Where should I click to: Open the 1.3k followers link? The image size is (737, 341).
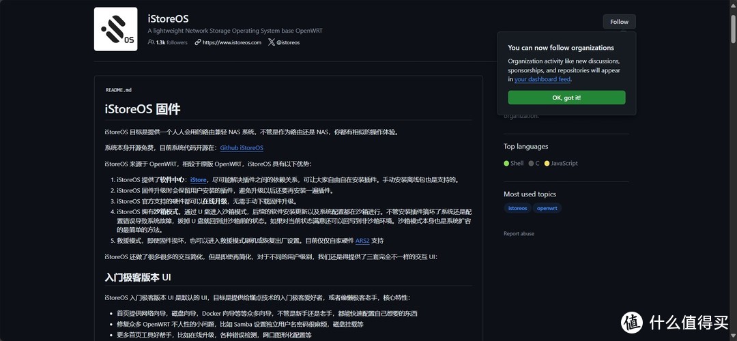(171, 42)
